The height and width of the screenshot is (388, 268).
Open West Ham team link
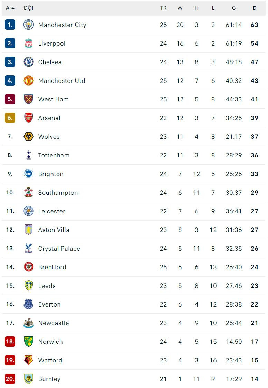pos(53,99)
